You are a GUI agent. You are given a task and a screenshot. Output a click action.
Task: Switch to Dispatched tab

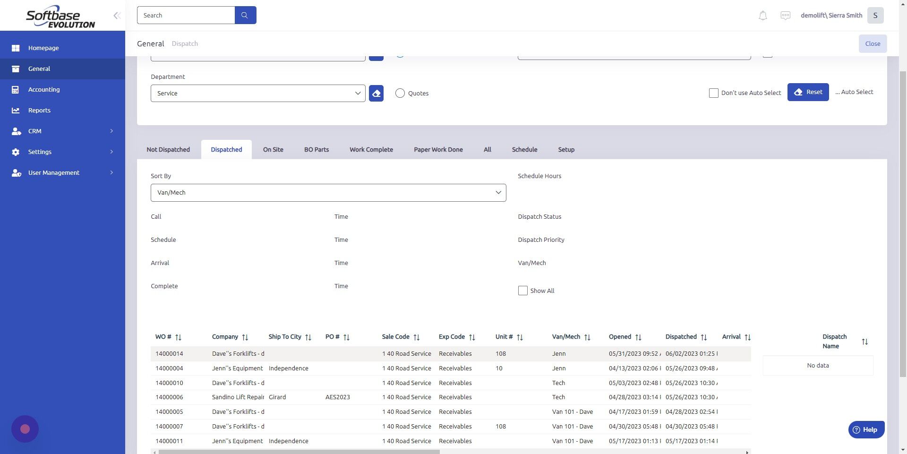click(x=226, y=149)
